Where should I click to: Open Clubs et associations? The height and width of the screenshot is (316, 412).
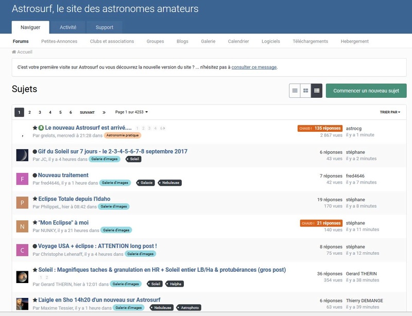coord(112,41)
